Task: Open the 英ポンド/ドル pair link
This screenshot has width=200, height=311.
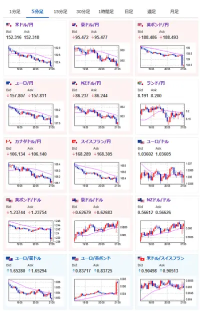Action: (x=28, y=200)
